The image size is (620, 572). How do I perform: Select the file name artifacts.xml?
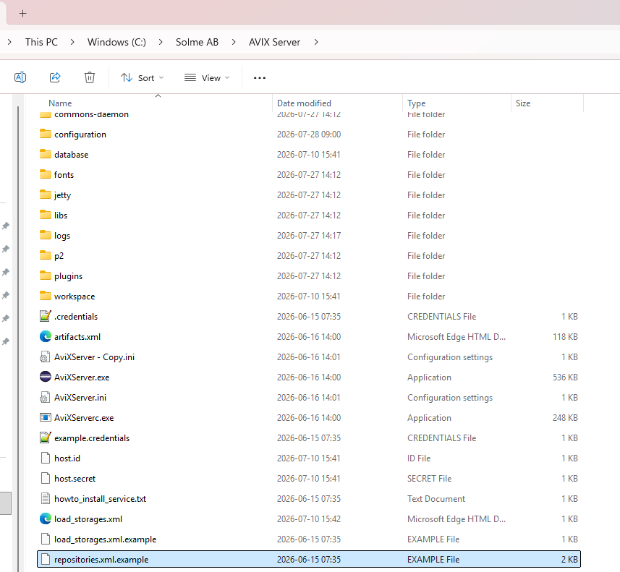77,337
